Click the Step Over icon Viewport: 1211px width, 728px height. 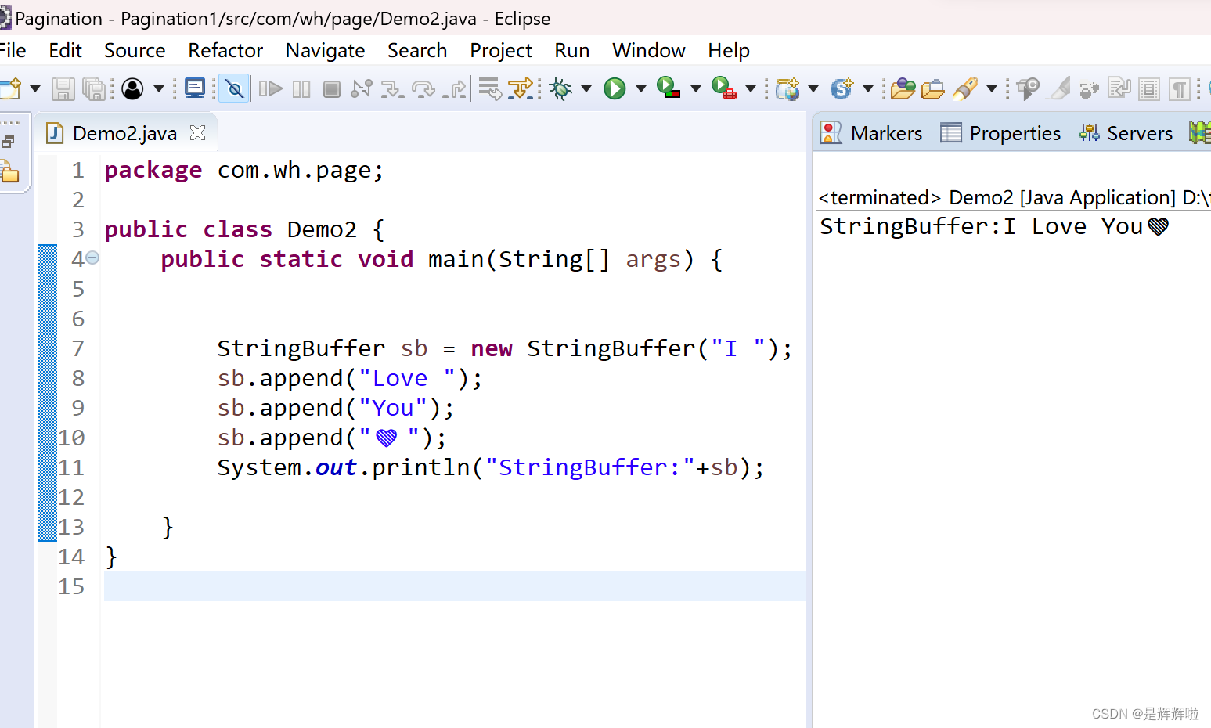pyautogui.click(x=423, y=88)
